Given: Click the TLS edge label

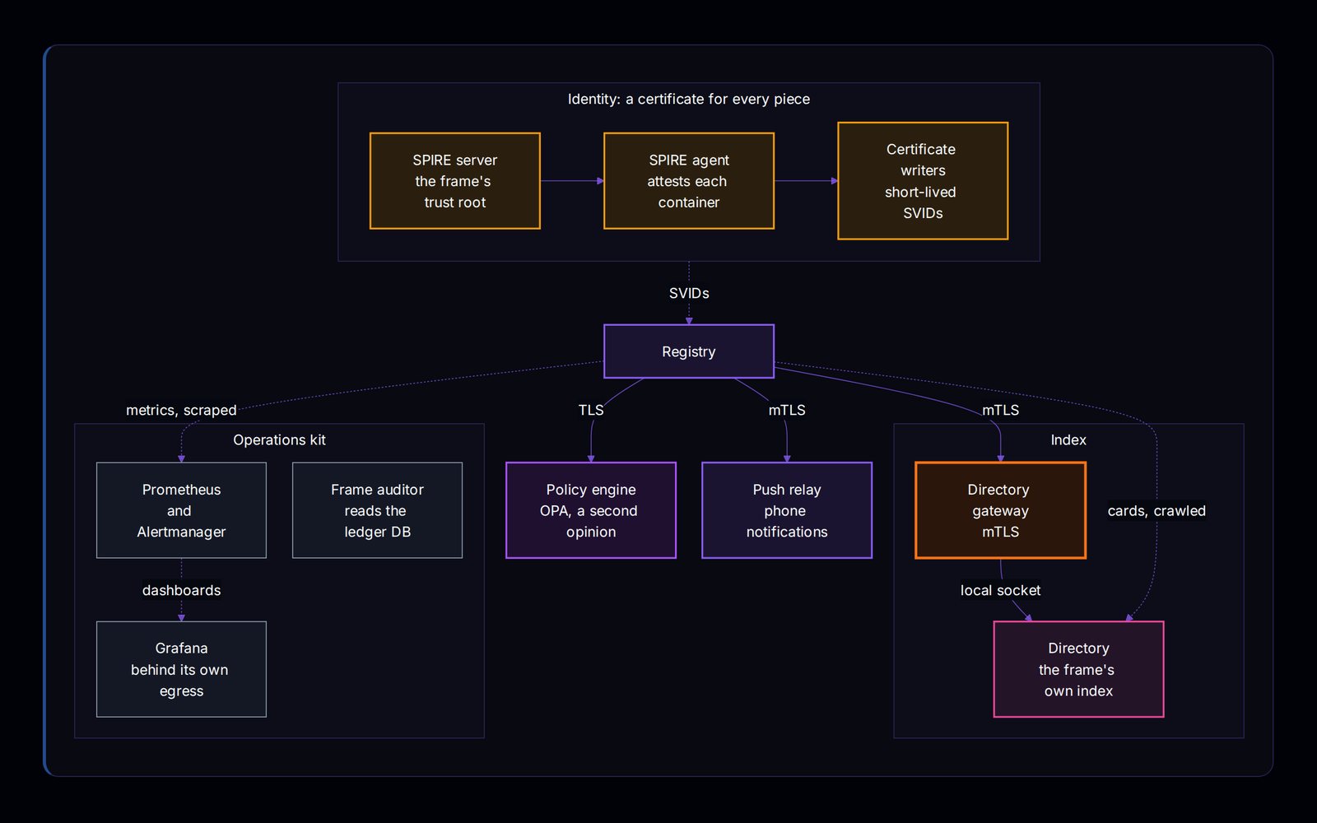Looking at the screenshot, I should tap(591, 410).
